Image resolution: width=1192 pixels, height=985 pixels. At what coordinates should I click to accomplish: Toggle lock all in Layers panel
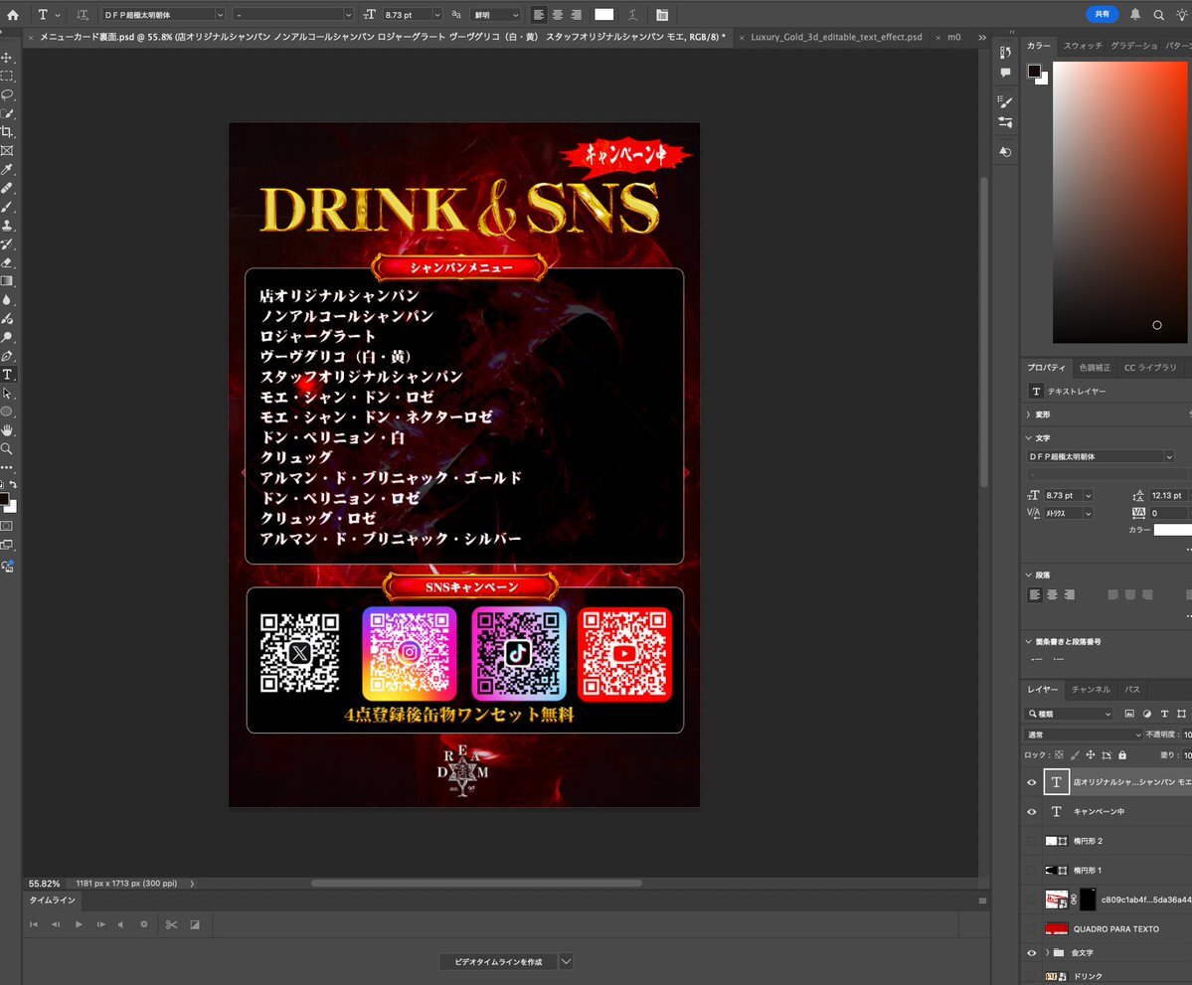(x=1122, y=754)
